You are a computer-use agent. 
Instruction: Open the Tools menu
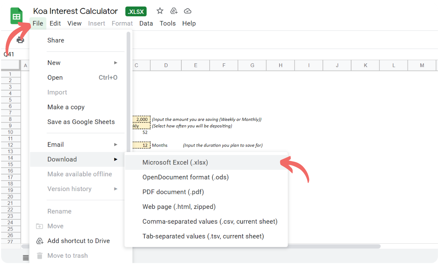click(x=168, y=23)
